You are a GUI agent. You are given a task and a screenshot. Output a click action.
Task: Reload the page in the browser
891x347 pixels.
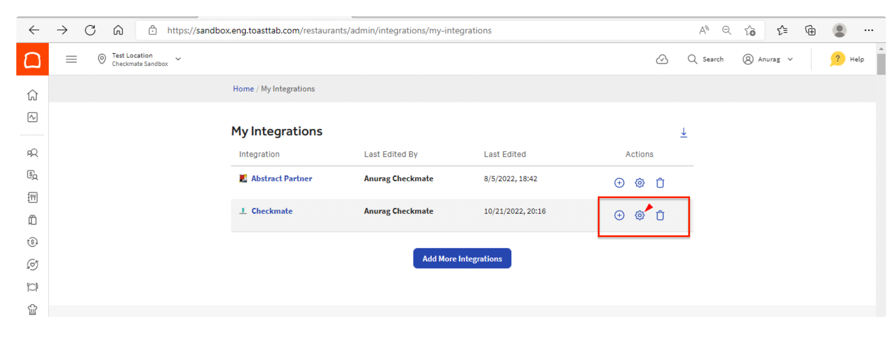[x=90, y=30]
